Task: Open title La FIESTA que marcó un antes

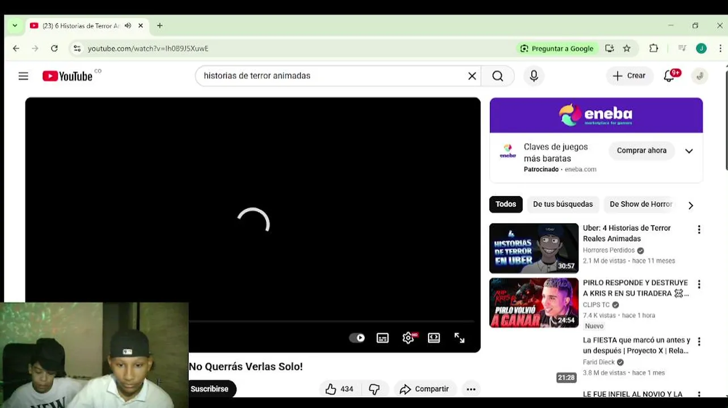Action: pyautogui.click(x=636, y=345)
